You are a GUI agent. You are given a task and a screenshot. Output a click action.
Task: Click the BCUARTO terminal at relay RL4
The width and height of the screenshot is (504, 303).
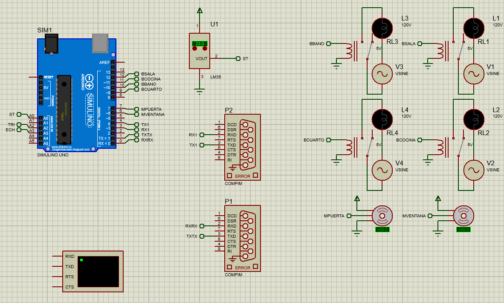coord(328,140)
